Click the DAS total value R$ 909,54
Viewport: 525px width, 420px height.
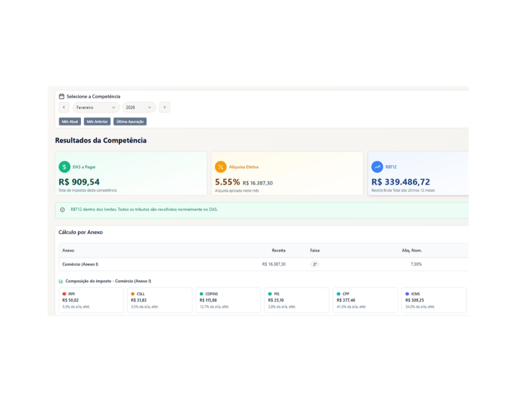79,182
